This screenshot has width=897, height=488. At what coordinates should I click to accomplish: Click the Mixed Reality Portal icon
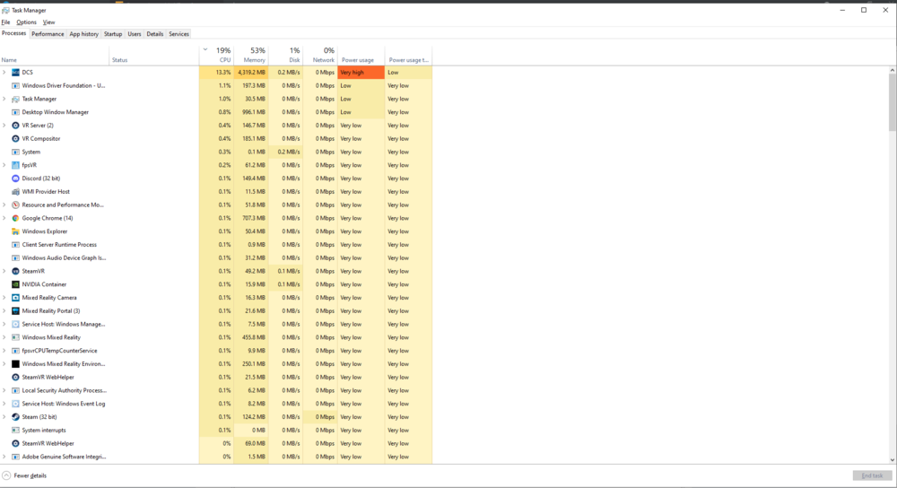(x=15, y=311)
